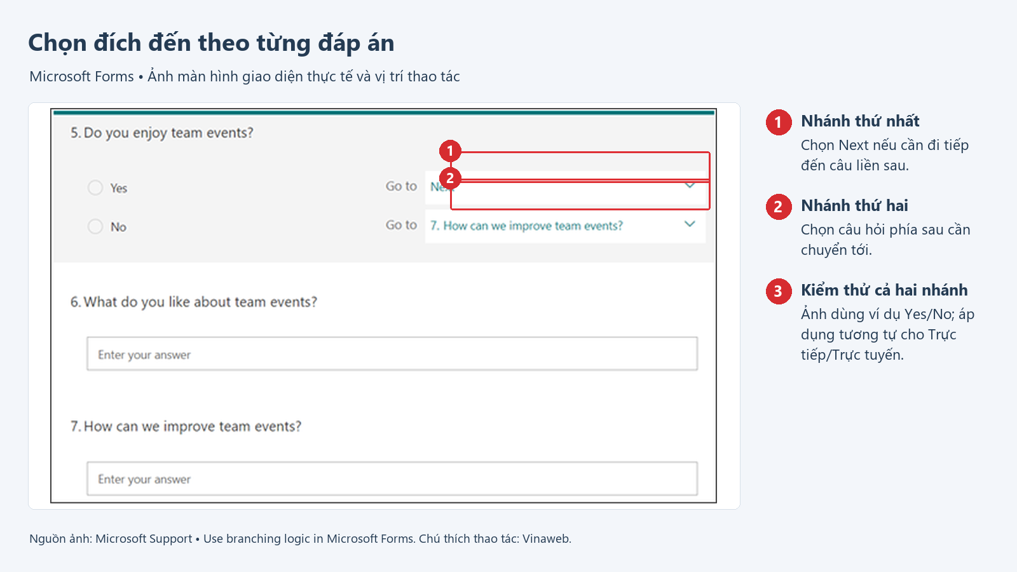This screenshot has height=572, width=1017.
Task: Click slide title 'Chọn đích đến theo từng đáp án'
Action: [211, 43]
